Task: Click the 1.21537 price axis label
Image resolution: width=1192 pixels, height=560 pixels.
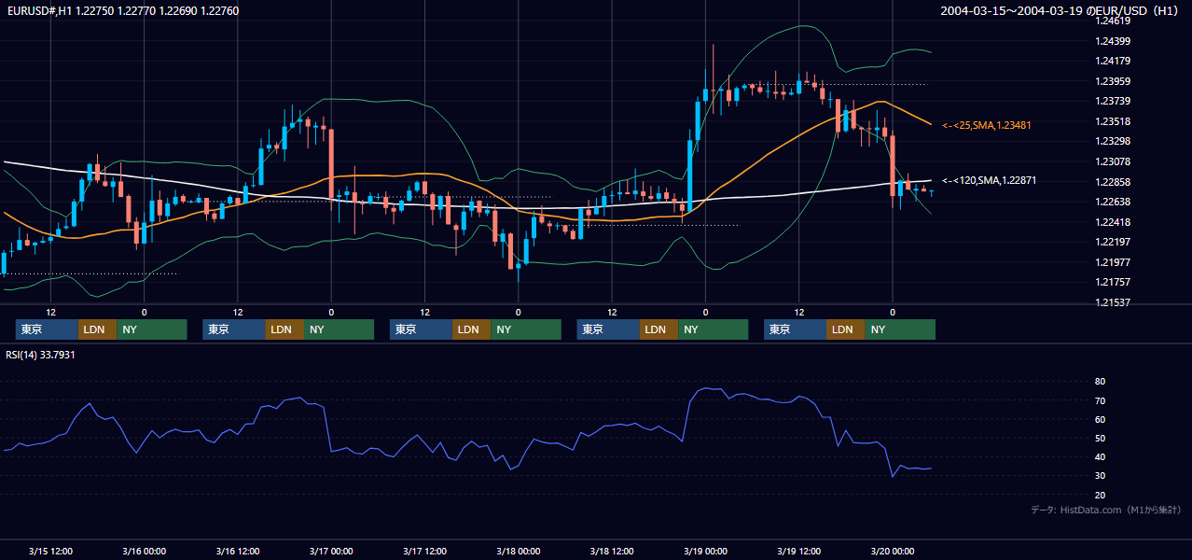Action: click(x=1114, y=302)
